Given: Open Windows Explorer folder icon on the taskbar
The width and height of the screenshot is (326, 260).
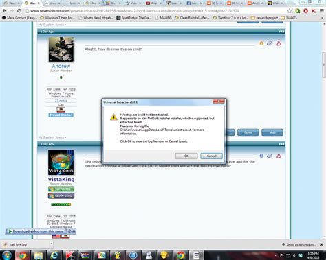Looking at the screenshot, I should click(39, 255).
